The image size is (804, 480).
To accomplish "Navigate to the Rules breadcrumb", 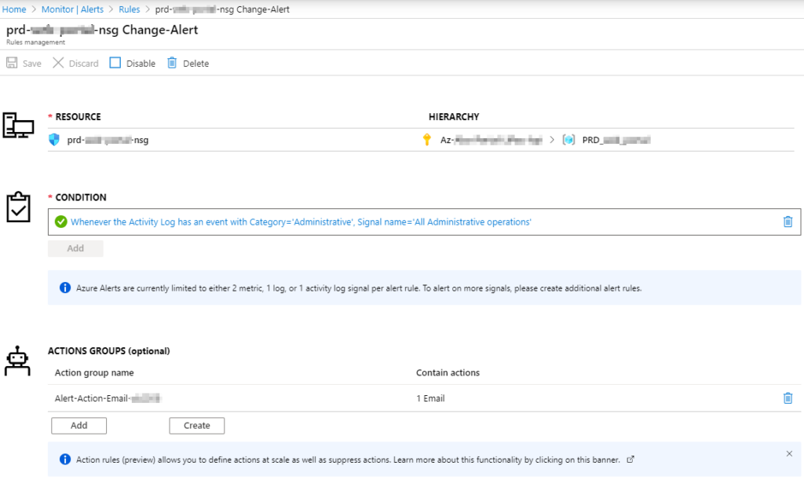I will 129,9.
